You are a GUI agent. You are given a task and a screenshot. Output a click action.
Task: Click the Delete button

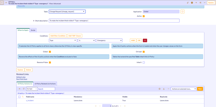pyautogui.click(x=29, y=70)
